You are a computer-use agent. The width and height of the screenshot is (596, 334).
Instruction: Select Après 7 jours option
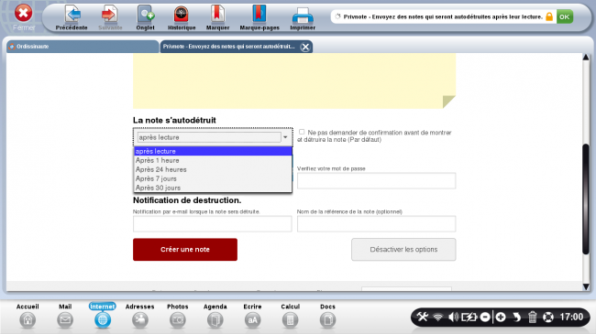tap(213, 178)
